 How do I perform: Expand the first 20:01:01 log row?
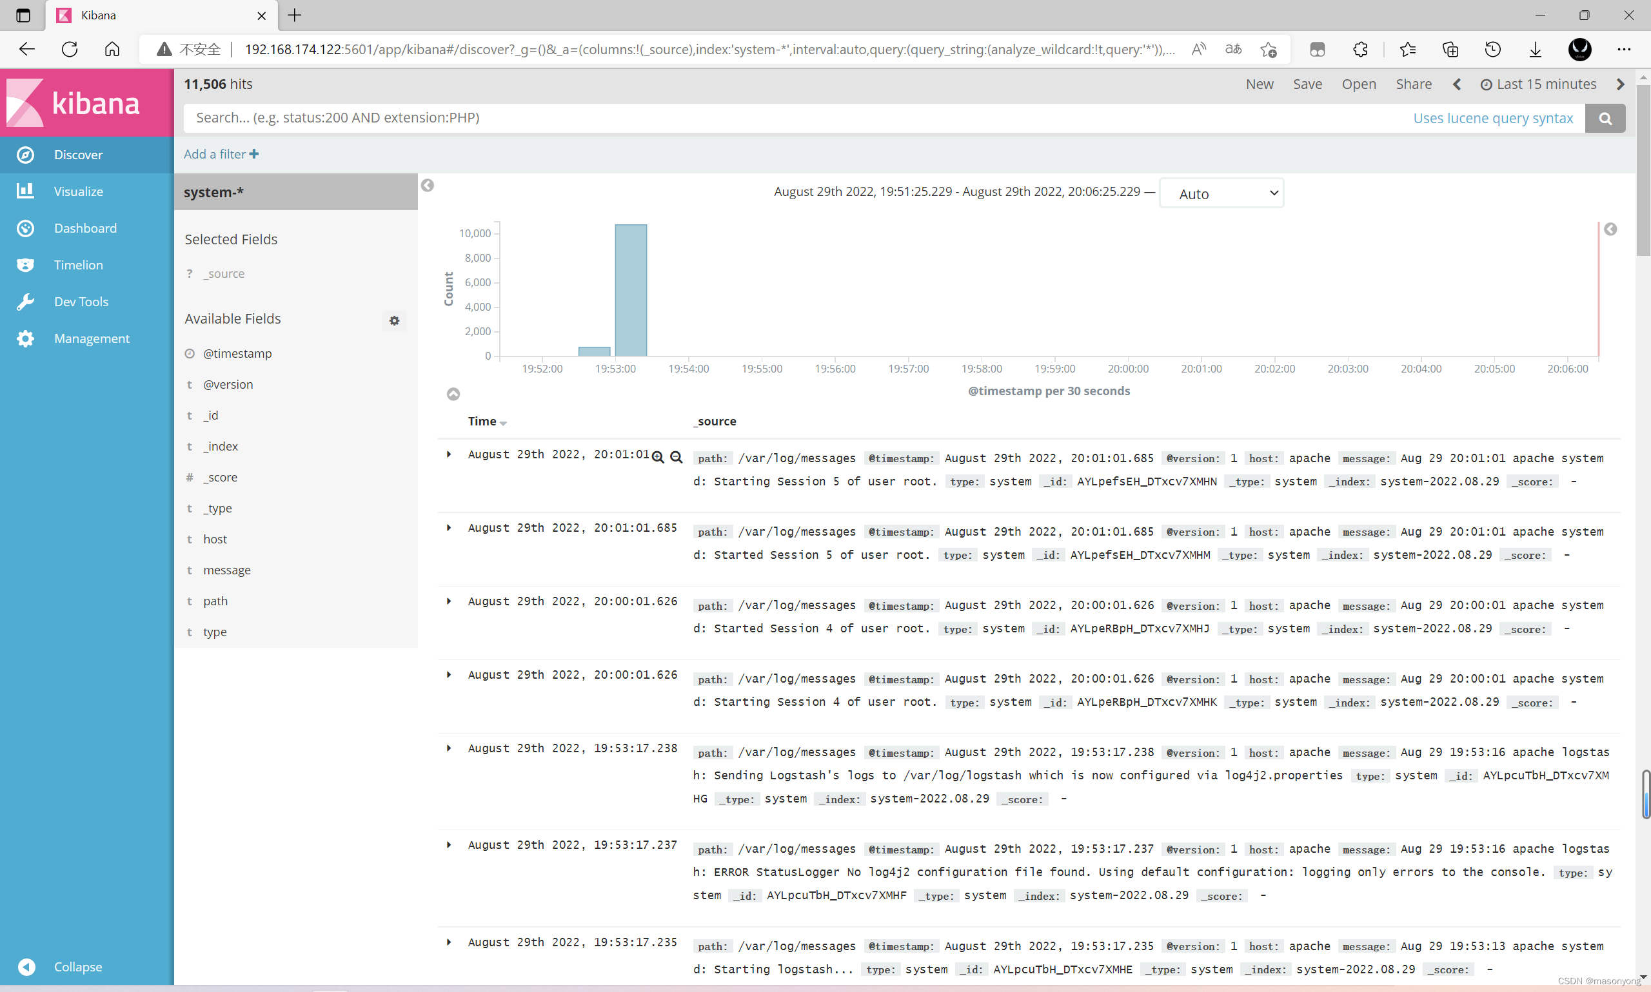pos(449,454)
